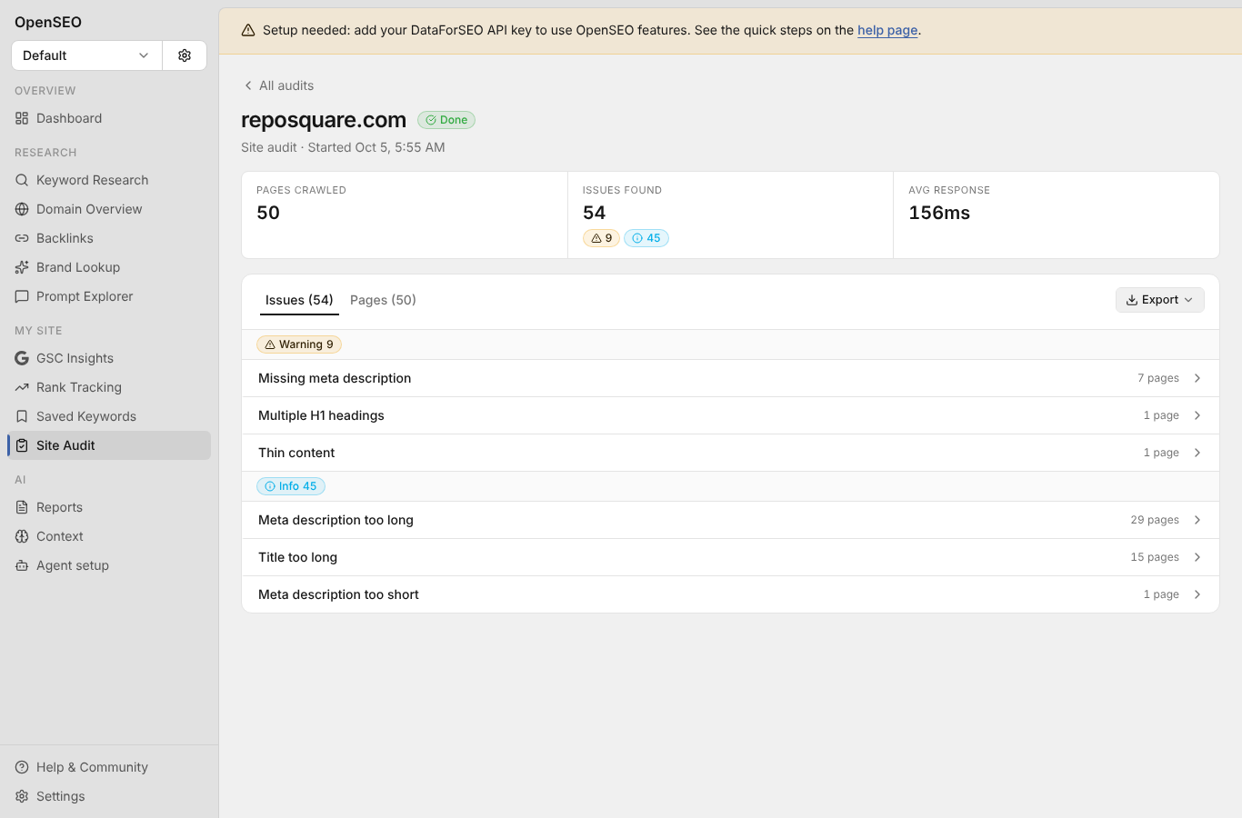Click the Dashboard grid icon

(22, 118)
